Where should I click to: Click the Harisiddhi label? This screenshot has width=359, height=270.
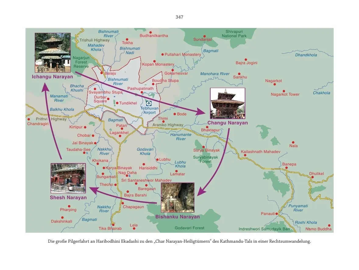click(x=148, y=168)
